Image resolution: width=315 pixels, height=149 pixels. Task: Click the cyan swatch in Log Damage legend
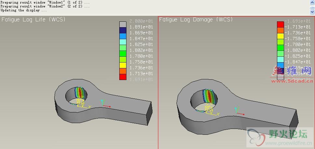[x=281, y=60]
